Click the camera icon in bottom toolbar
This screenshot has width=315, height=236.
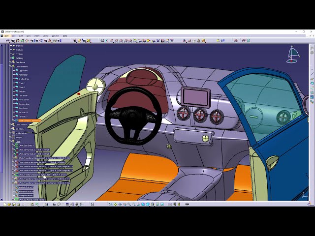187,205
